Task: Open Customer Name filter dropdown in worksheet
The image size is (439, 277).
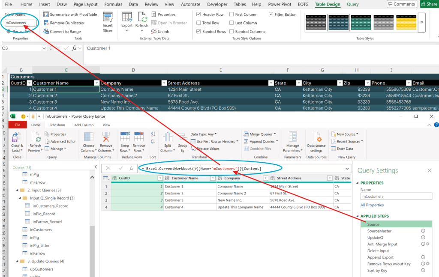Action: (x=96, y=83)
